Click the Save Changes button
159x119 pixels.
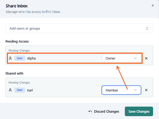[x=139, y=112]
